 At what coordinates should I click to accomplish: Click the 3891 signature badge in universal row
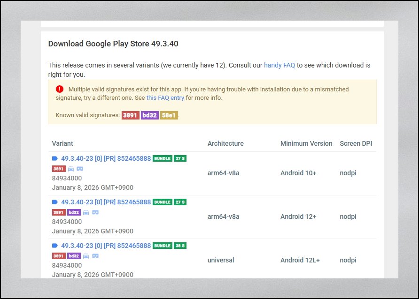pyautogui.click(x=59, y=256)
